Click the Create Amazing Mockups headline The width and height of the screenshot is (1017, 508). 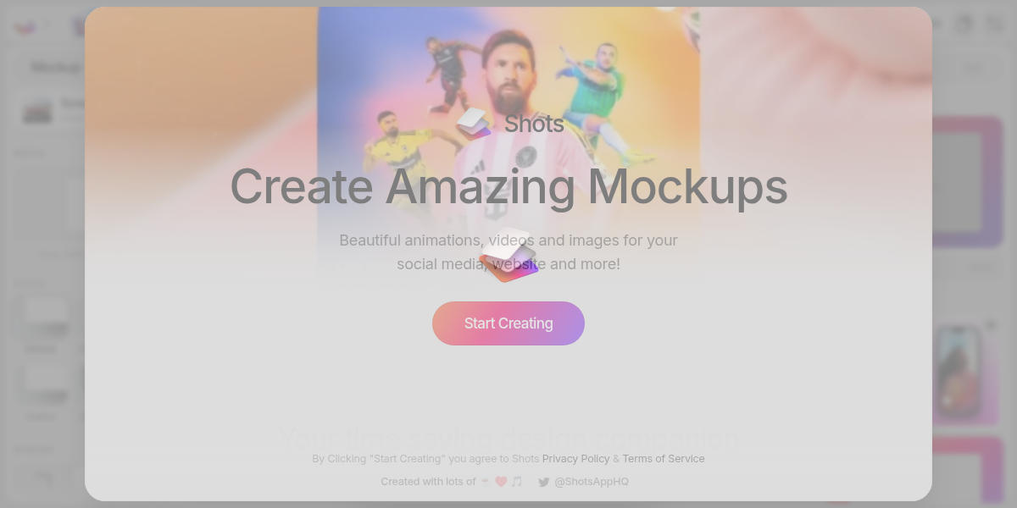508,186
